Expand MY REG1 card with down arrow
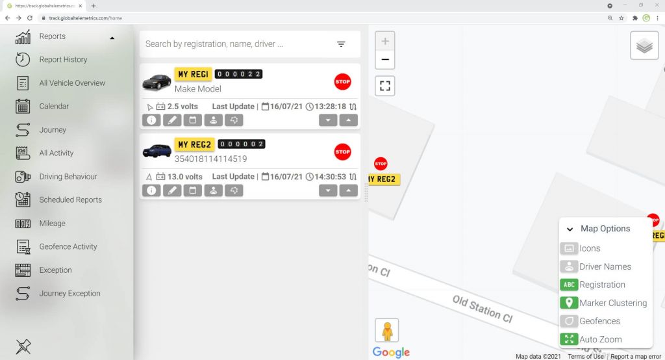 point(328,120)
